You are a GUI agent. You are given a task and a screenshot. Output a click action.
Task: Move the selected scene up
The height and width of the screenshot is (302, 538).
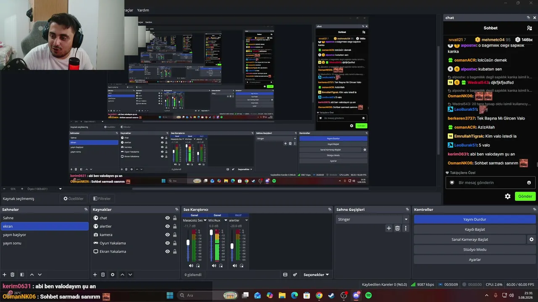32,275
